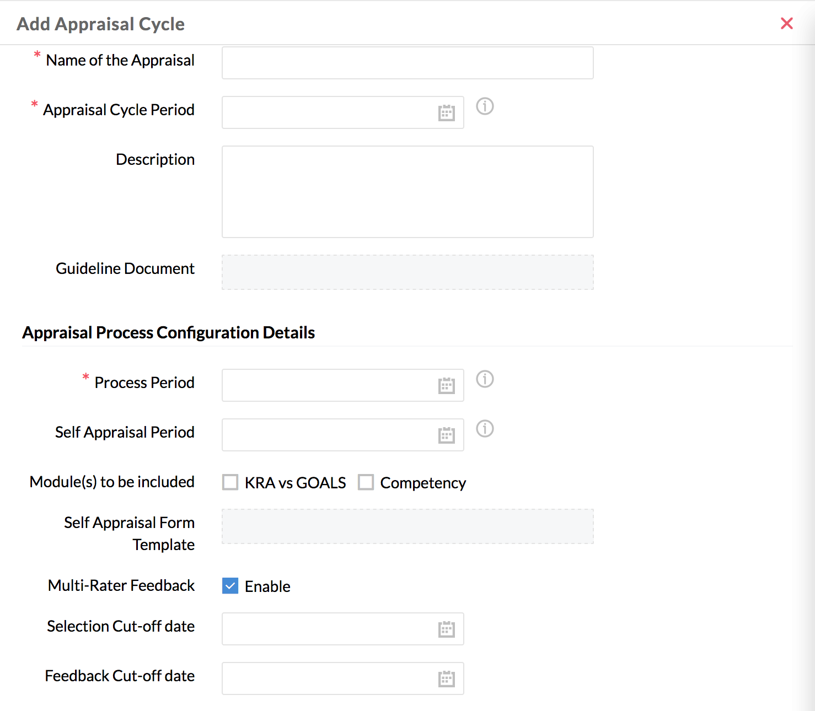Screen dimensions: 815x711
Task: Disable Multi-Rater Feedback checkbox
Action: pos(230,586)
